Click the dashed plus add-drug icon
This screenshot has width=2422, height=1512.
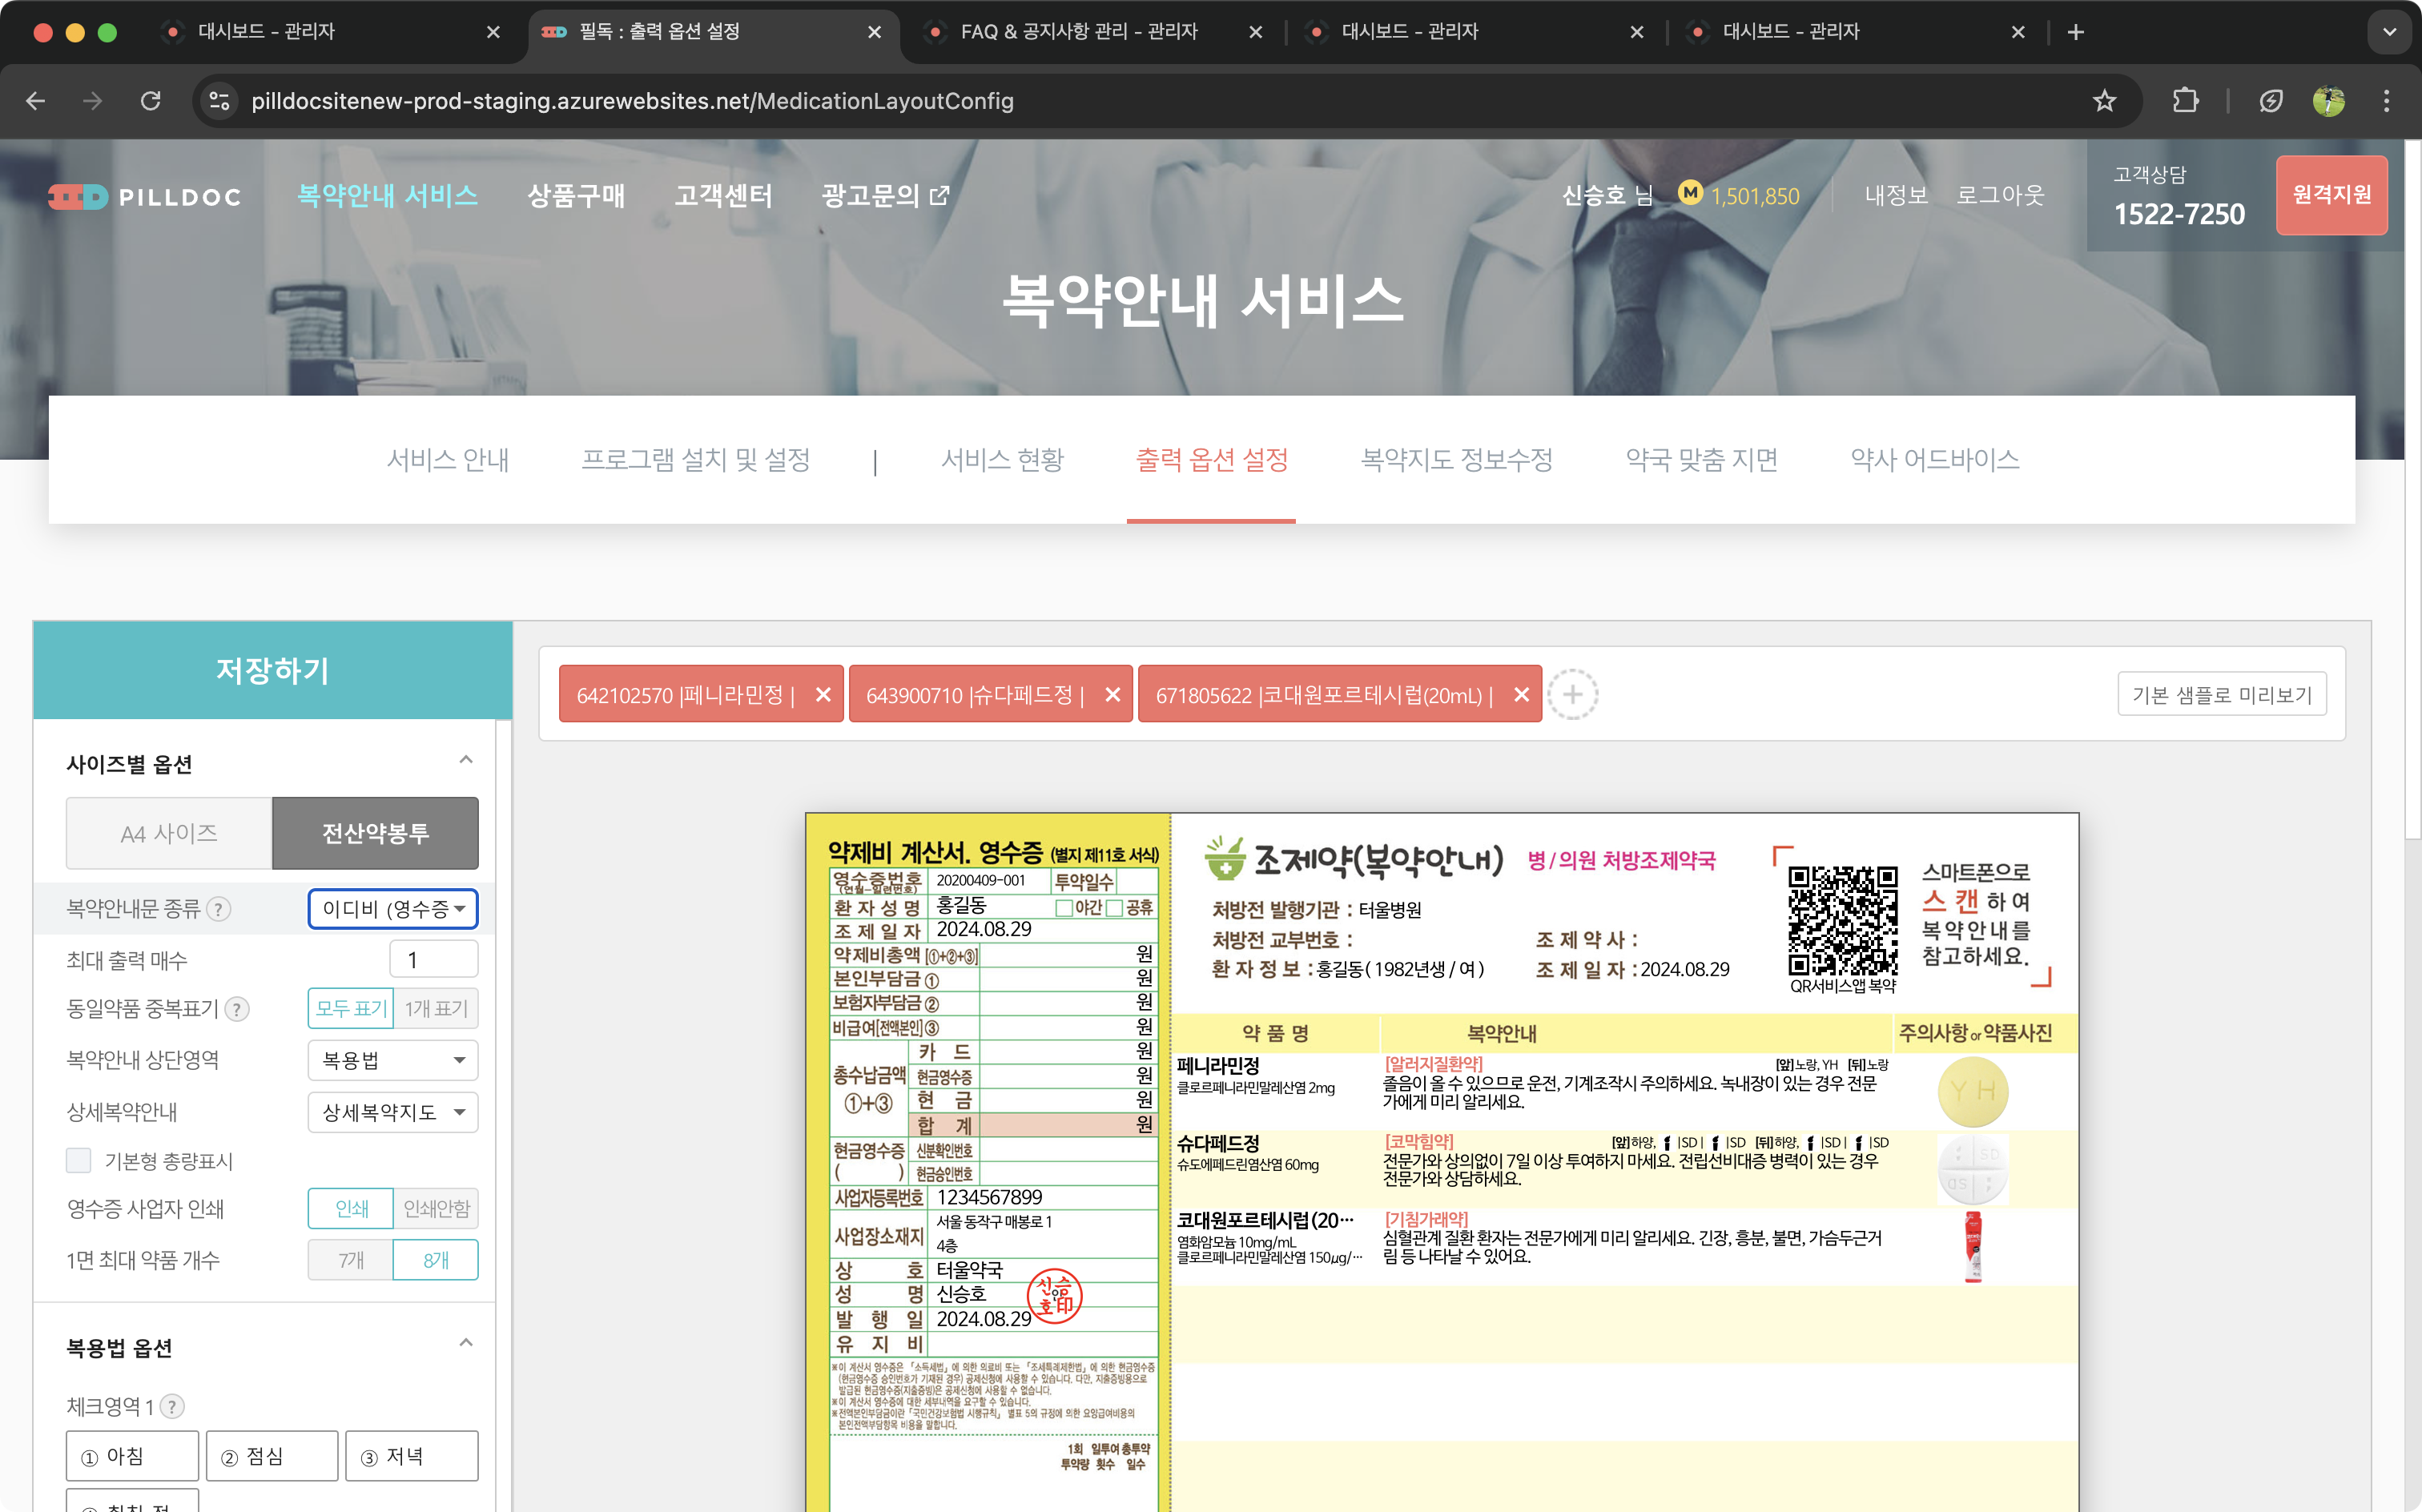(1572, 694)
